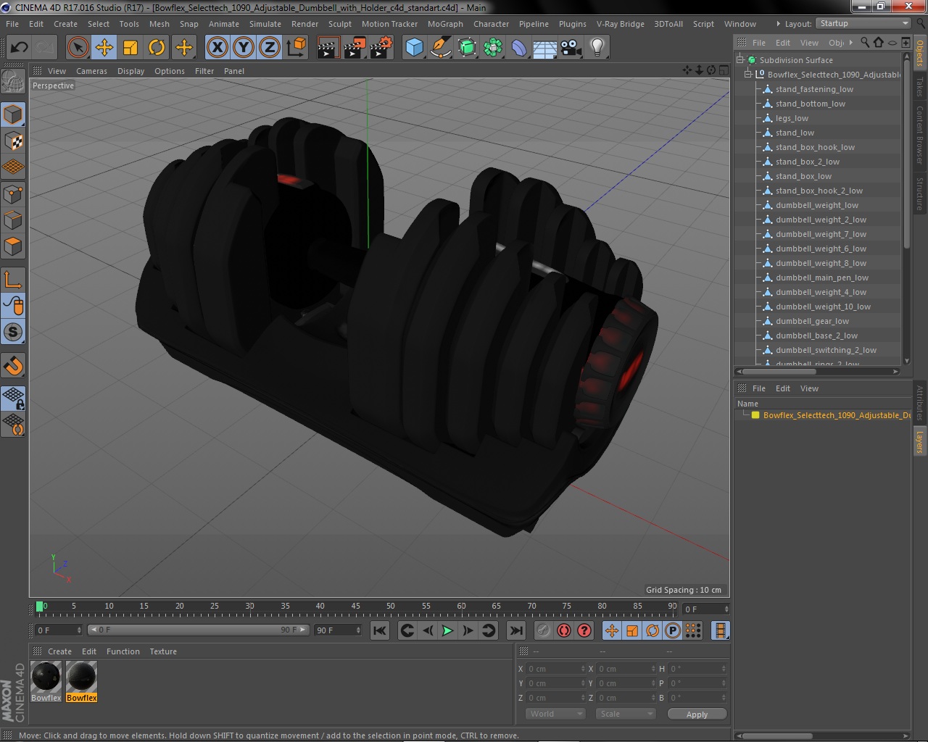Go to end of animation
Screen dimensions: 928x742
(516, 630)
